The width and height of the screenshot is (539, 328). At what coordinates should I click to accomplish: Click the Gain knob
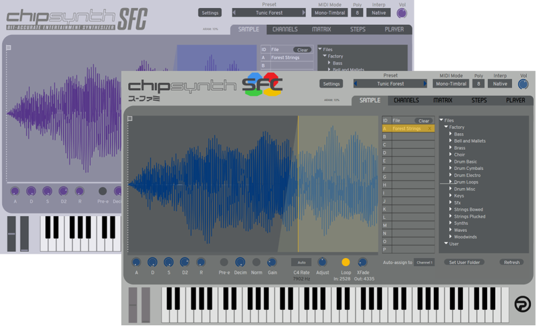click(272, 262)
